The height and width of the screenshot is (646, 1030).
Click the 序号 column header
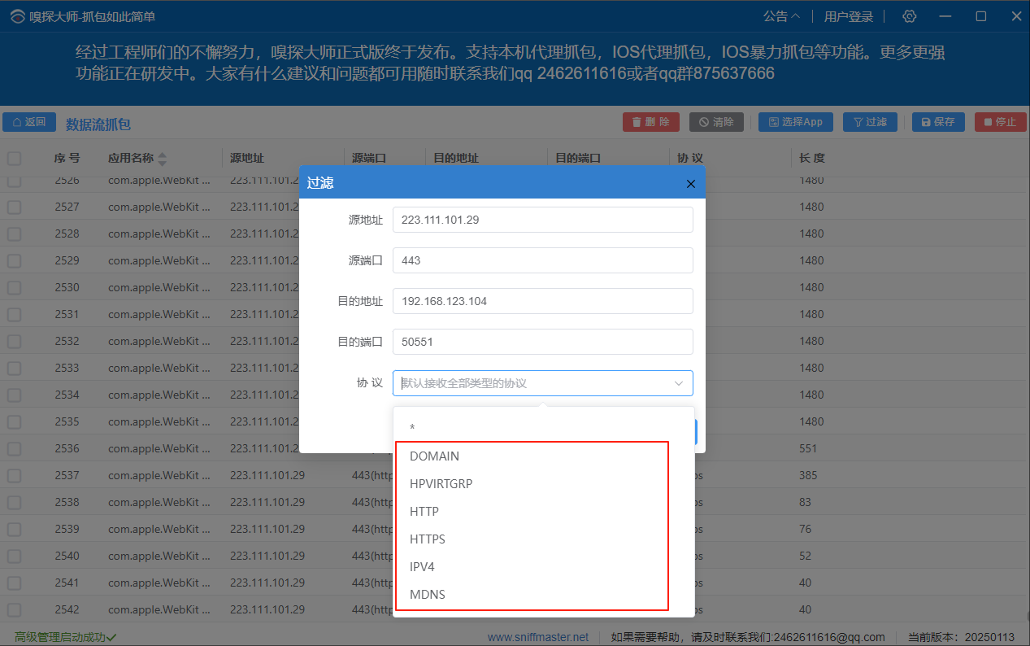pyautogui.click(x=67, y=158)
